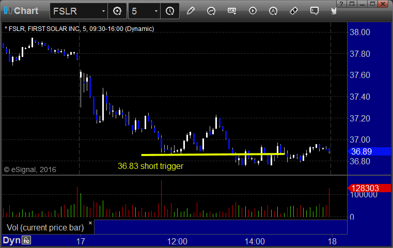The width and height of the screenshot is (393, 248).
Task: Click the symbol link arrows icon
Action: (294, 11)
